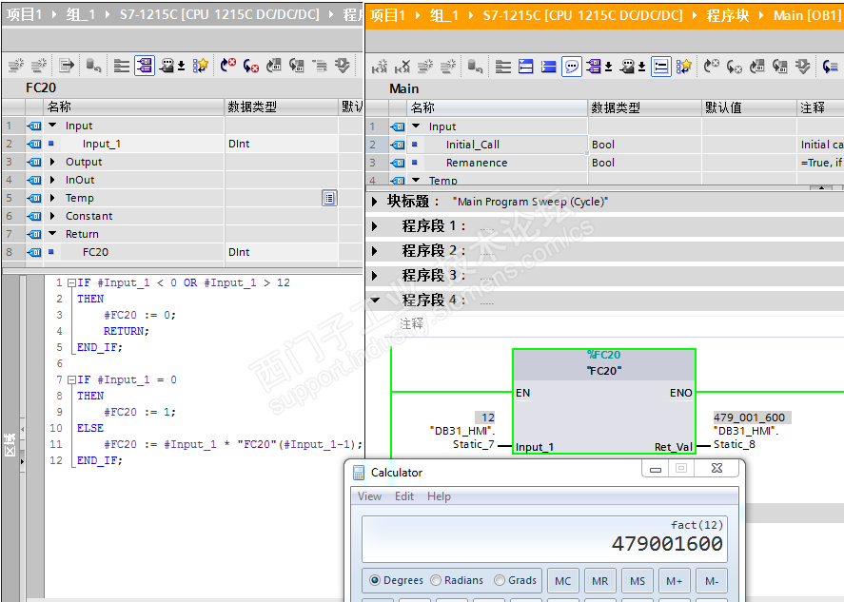The width and height of the screenshot is (844, 602).
Task: Click indent text icon in FC20 toolbar
Action: [x=319, y=66]
